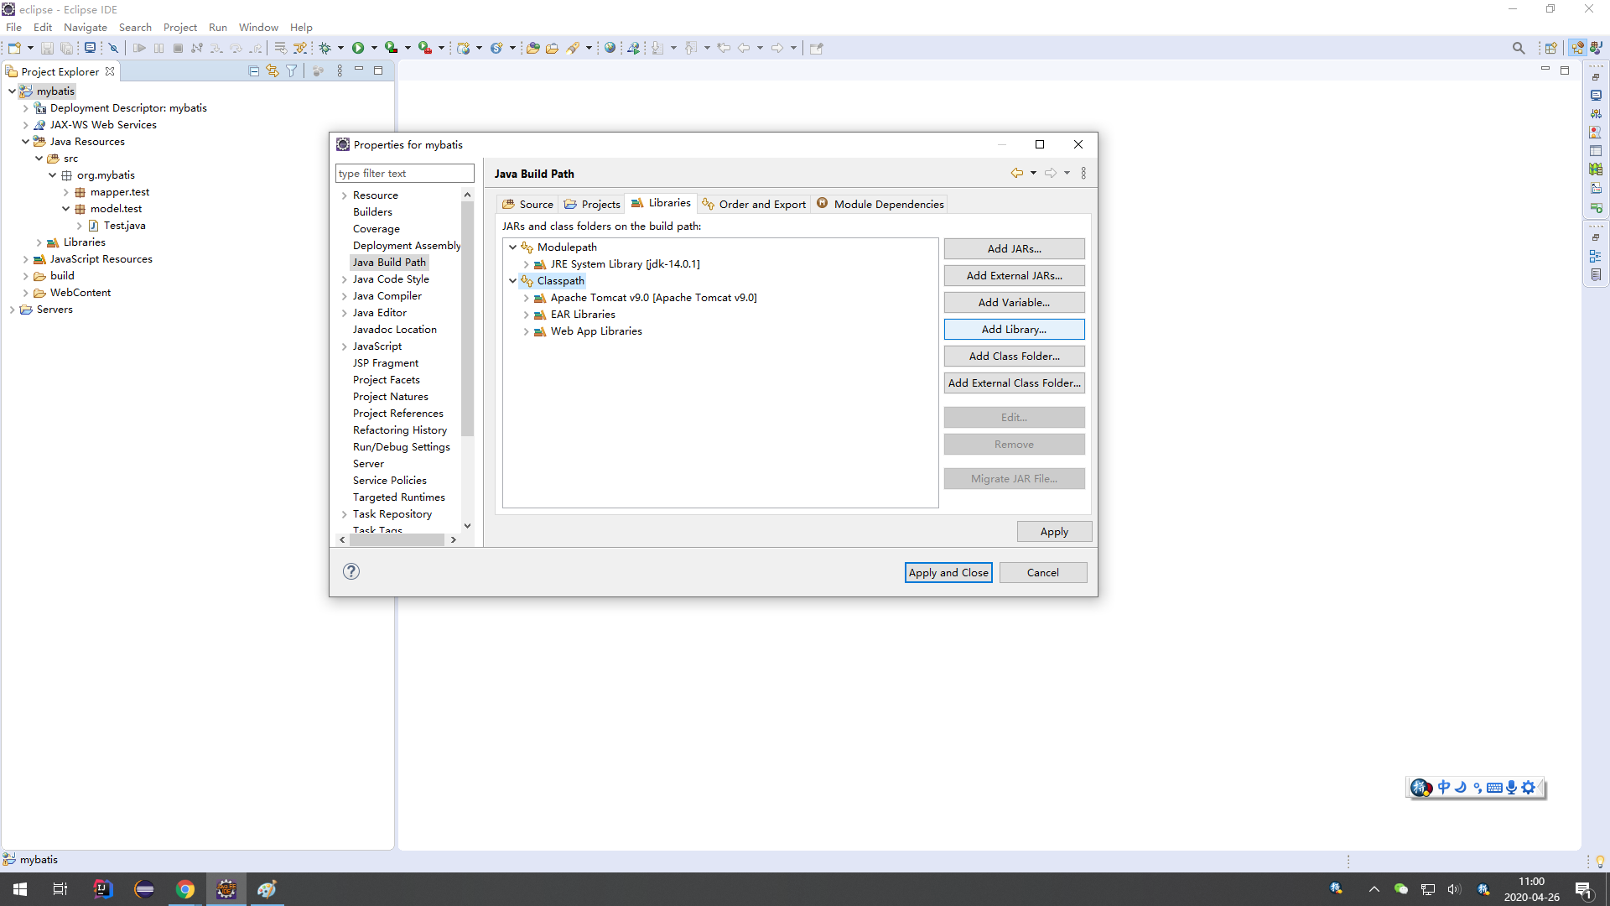Click Collapse All in Project Explorer
The height and width of the screenshot is (906, 1610).
[253, 71]
